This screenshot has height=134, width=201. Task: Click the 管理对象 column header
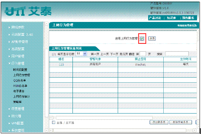[x=95, y=59]
